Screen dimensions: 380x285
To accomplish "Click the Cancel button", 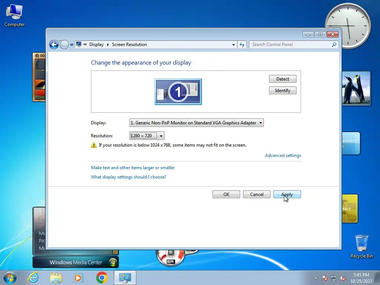I will click(257, 194).
